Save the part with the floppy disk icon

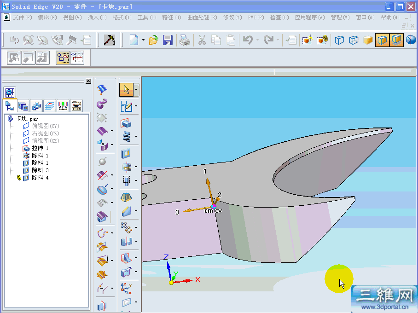click(x=168, y=40)
